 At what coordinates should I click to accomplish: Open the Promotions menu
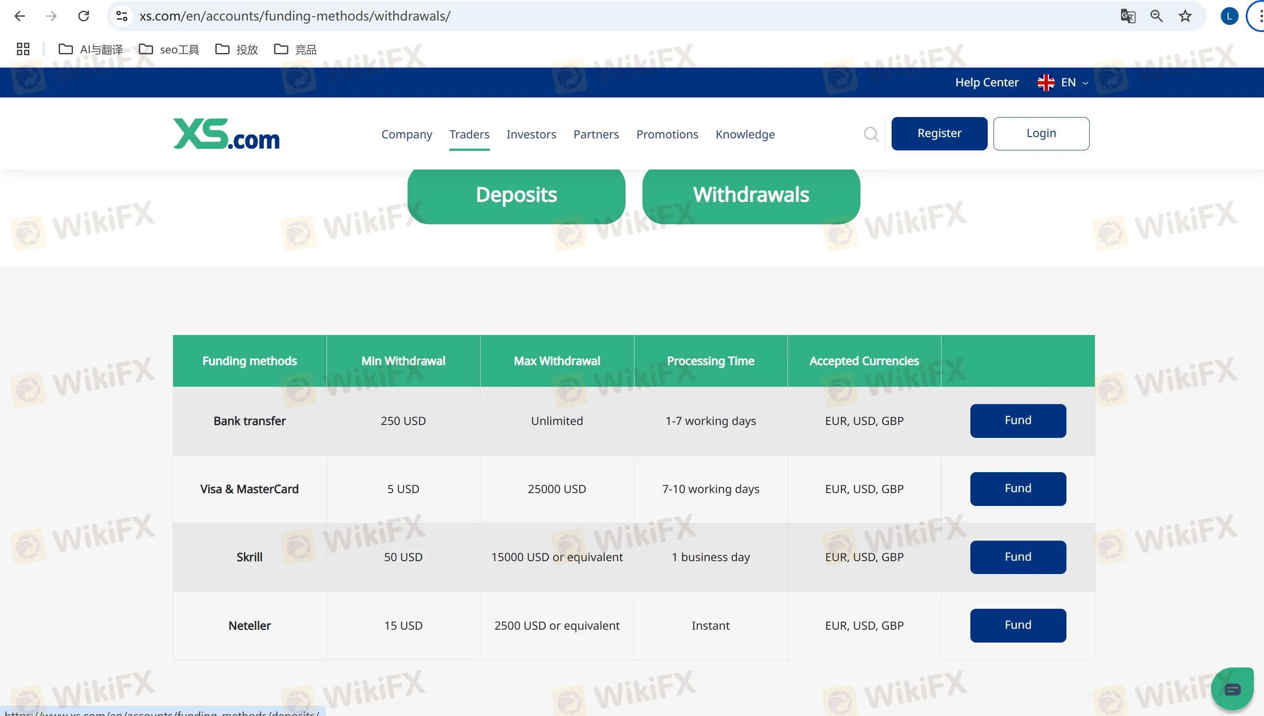(x=667, y=134)
